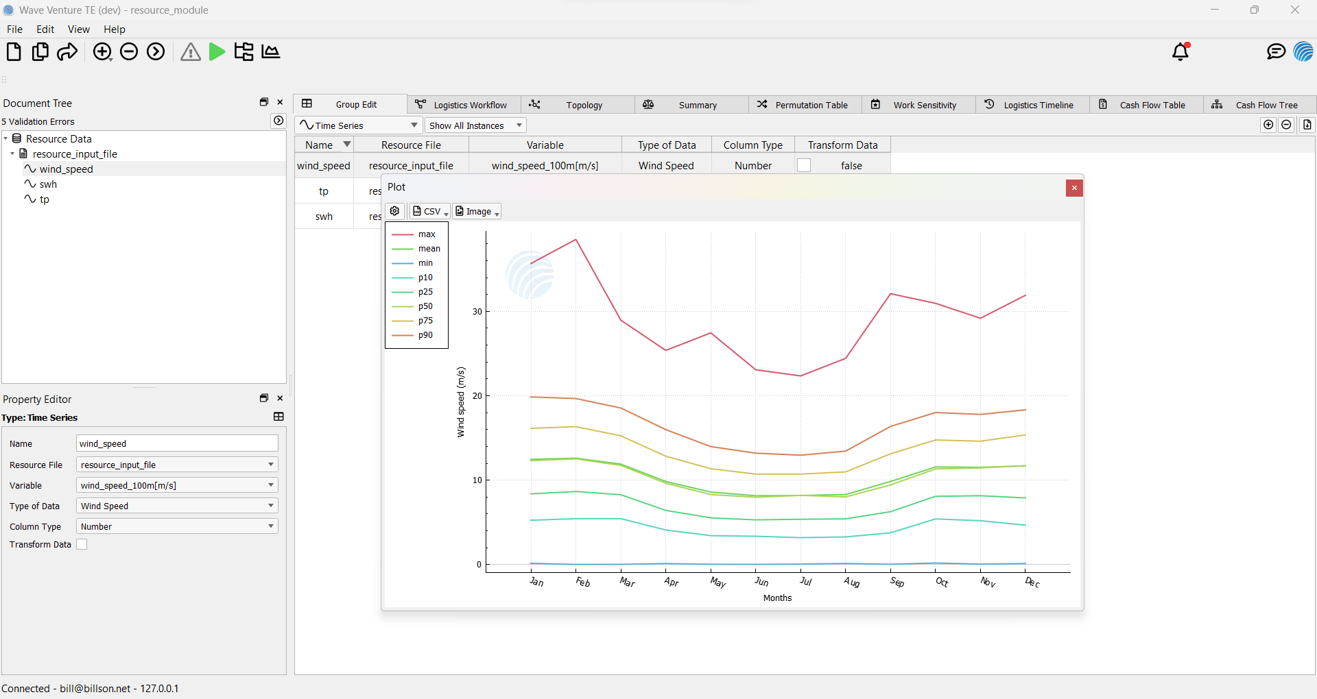Click the green Run play icon
Viewport: 1317px width, 699px height.
click(217, 52)
